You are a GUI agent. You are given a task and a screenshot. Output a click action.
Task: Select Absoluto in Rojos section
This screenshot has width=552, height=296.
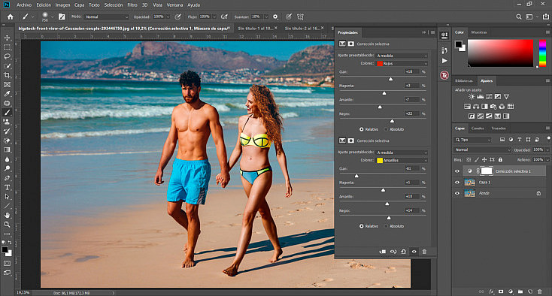click(387, 129)
